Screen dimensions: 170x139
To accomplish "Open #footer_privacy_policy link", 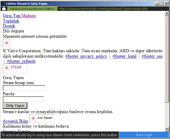I will (x=86, y=56).
